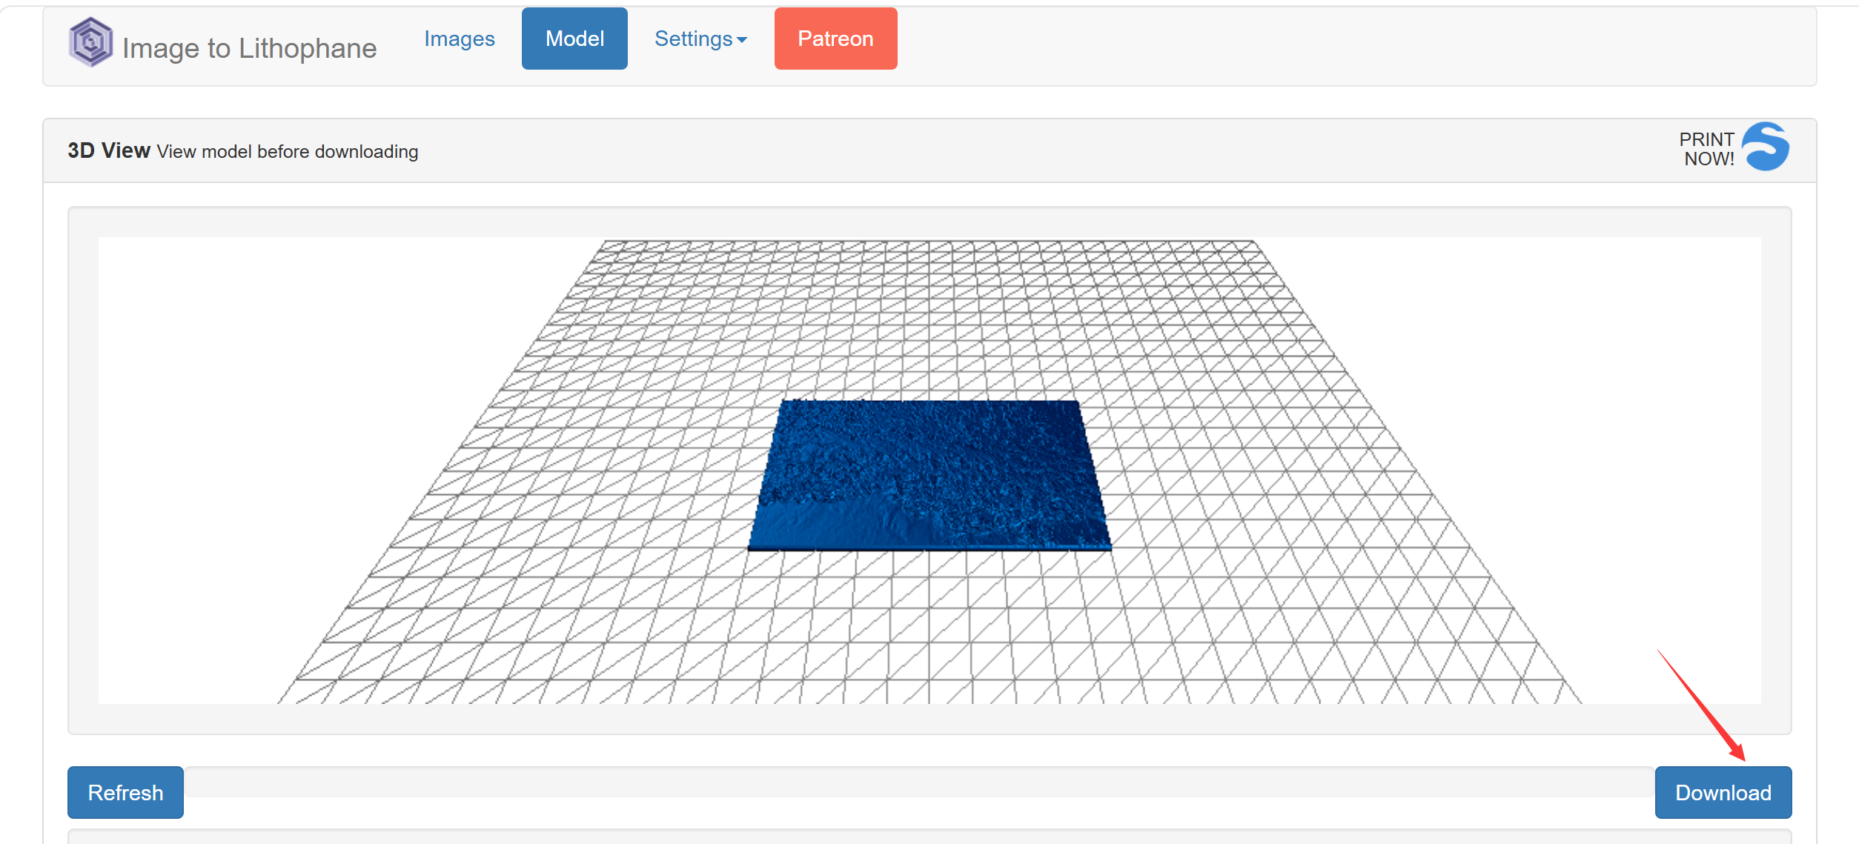Click the progress bar beside Refresh
The width and height of the screenshot is (1859, 844).
(919, 782)
